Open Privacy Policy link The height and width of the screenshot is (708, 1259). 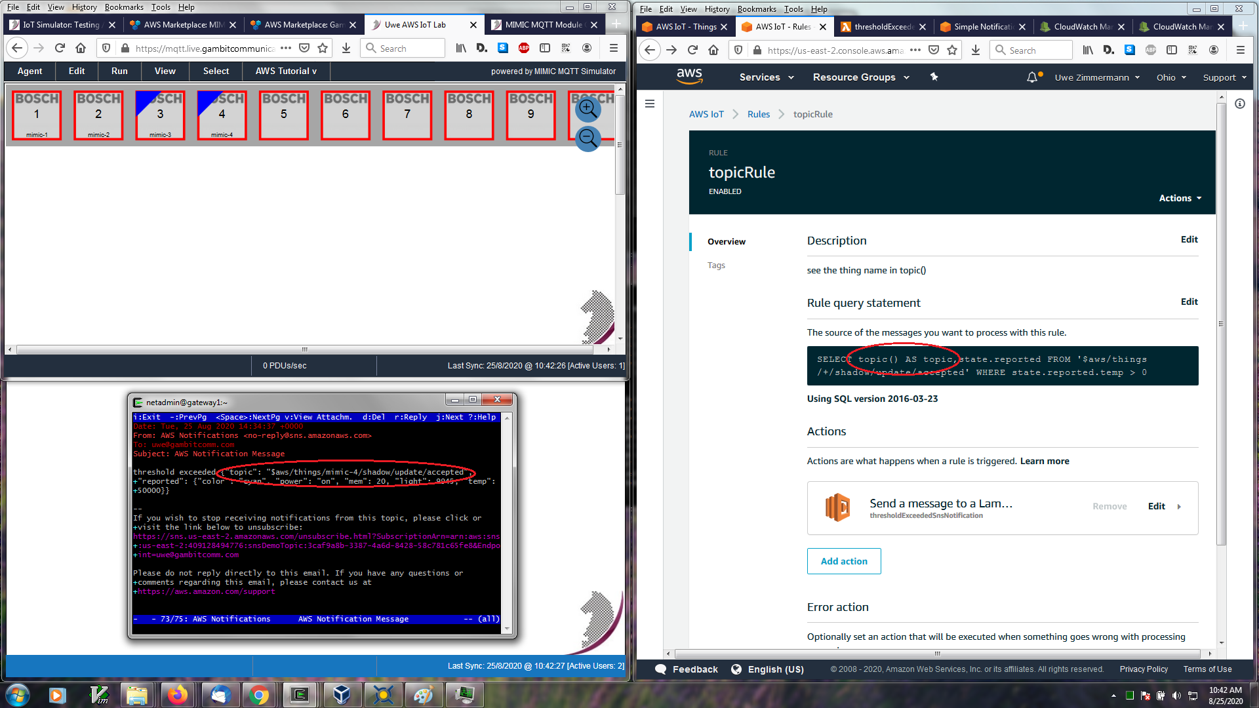1144,669
